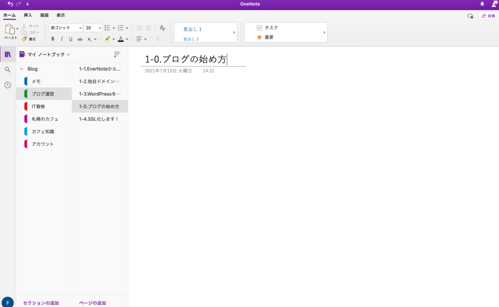The image size is (499, 307).
Task: Open the search pane with magnifier icon
Action: tap(8, 70)
